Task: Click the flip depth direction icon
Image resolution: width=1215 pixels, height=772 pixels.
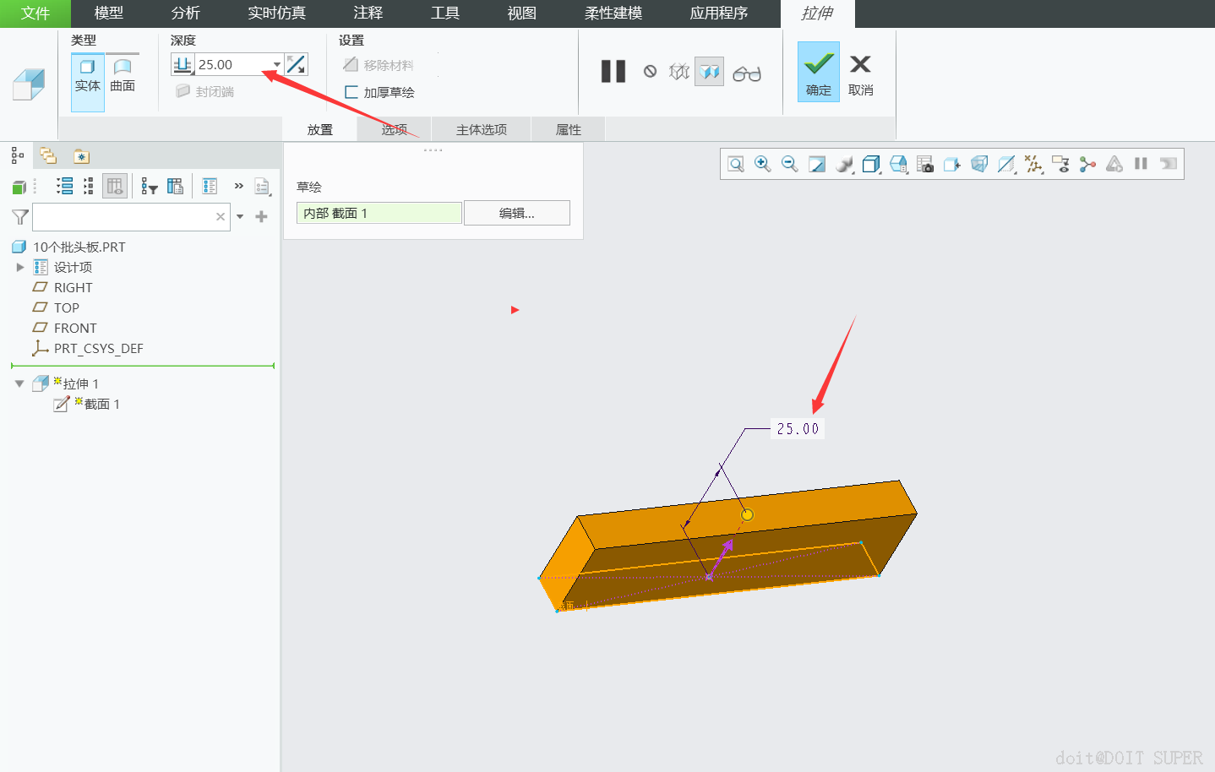Action: coord(296,64)
